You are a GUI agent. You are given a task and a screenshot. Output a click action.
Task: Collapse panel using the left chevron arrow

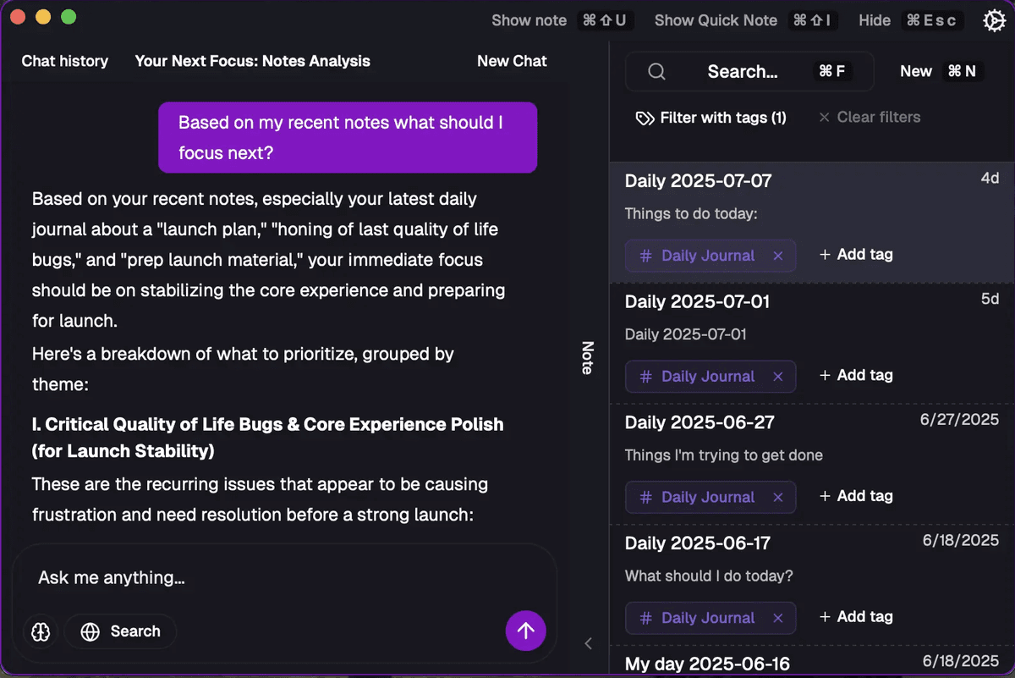point(589,643)
